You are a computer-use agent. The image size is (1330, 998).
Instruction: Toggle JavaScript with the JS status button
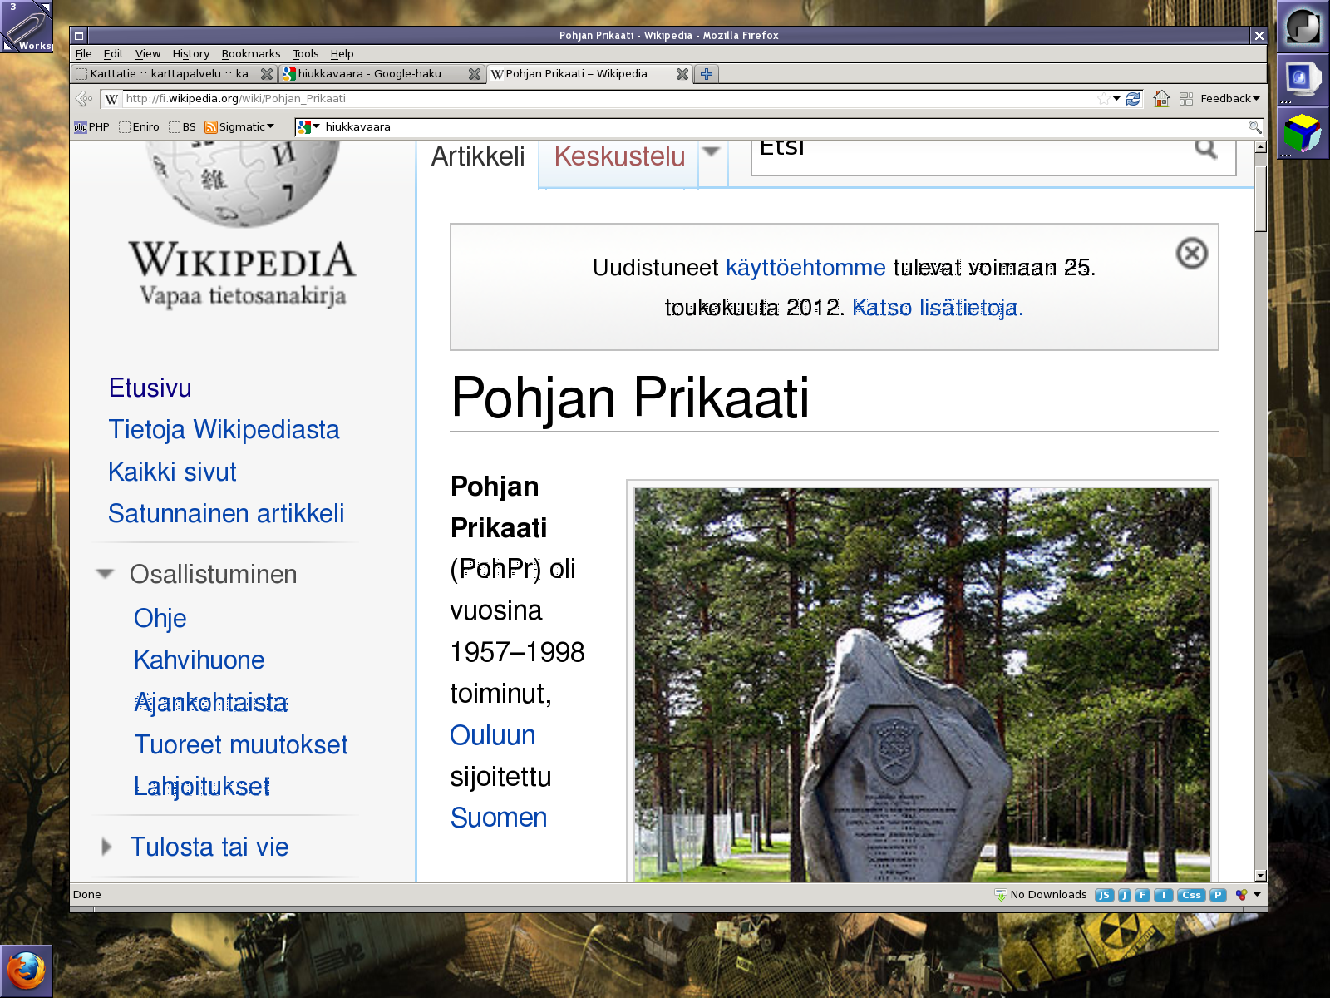pos(1103,895)
